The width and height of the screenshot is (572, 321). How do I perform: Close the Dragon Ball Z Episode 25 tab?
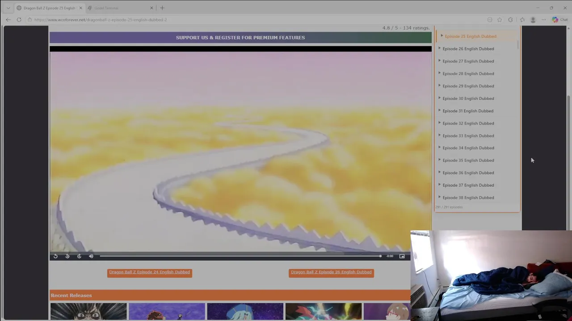(x=80, y=8)
